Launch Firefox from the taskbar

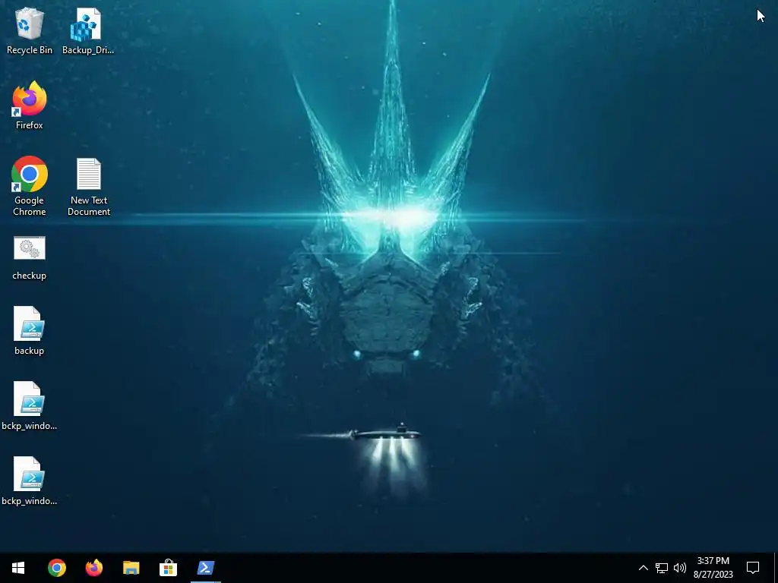coord(93,568)
